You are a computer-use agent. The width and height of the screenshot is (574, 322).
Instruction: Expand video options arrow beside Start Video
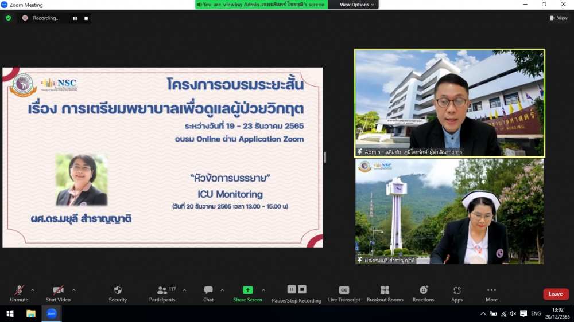(73, 290)
